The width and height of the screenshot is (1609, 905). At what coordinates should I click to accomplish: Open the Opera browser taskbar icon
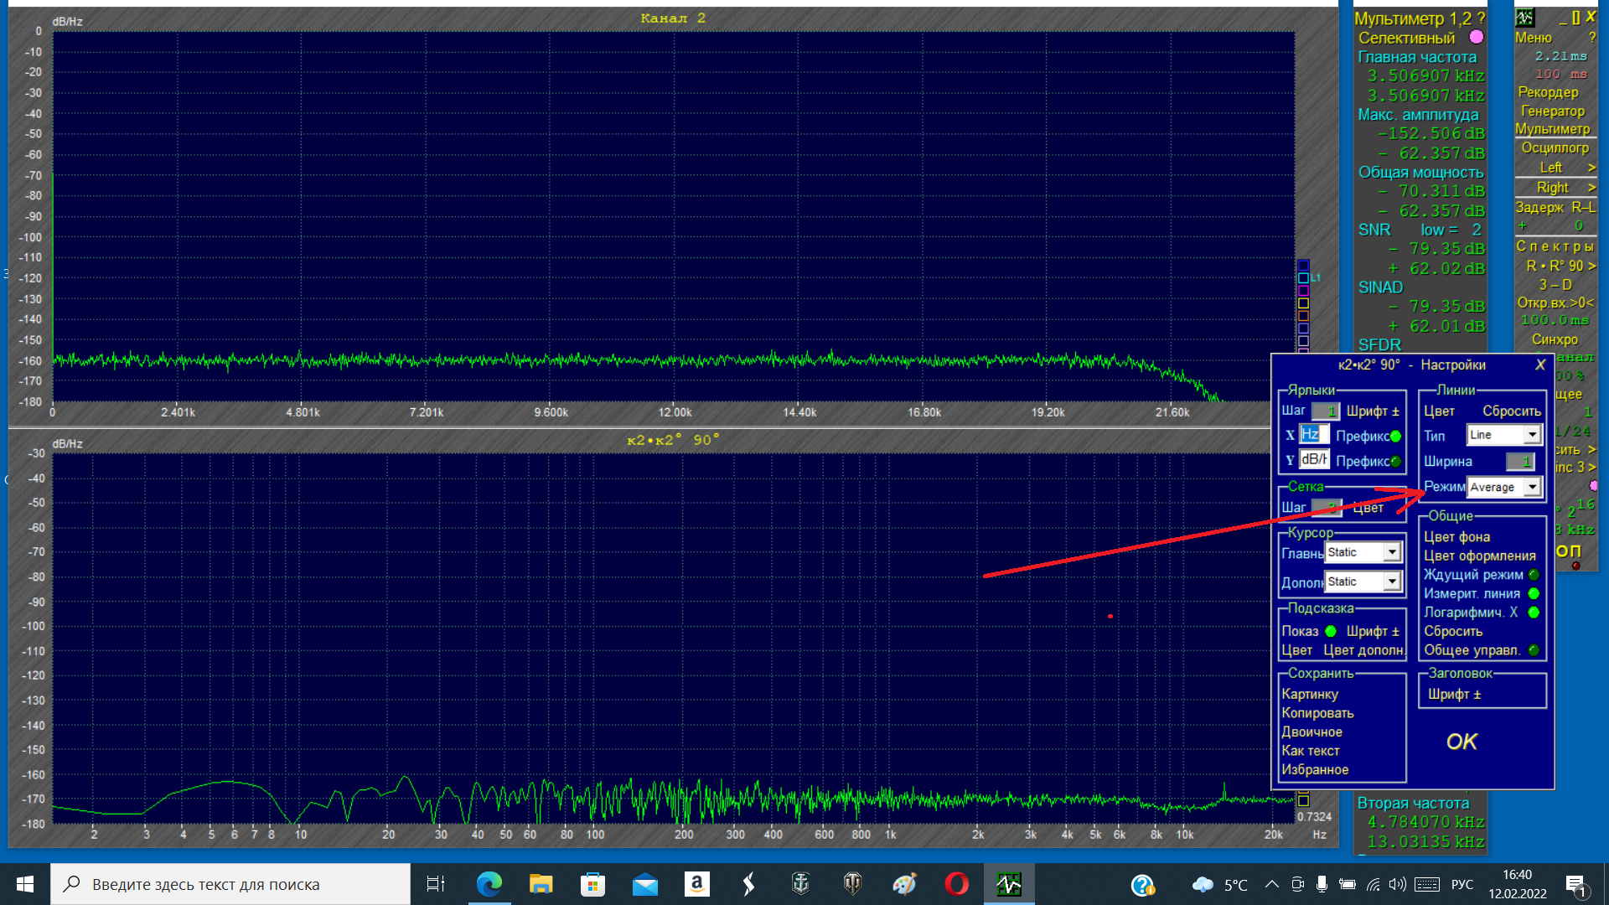956,884
